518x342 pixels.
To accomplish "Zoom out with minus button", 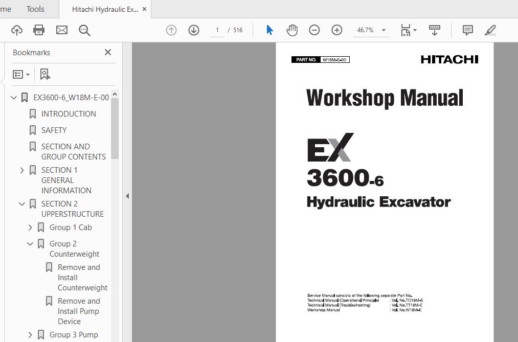I will click(314, 30).
